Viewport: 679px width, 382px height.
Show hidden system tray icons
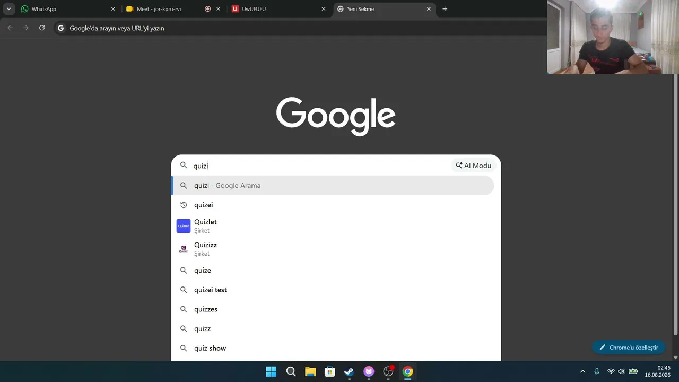[x=583, y=371]
